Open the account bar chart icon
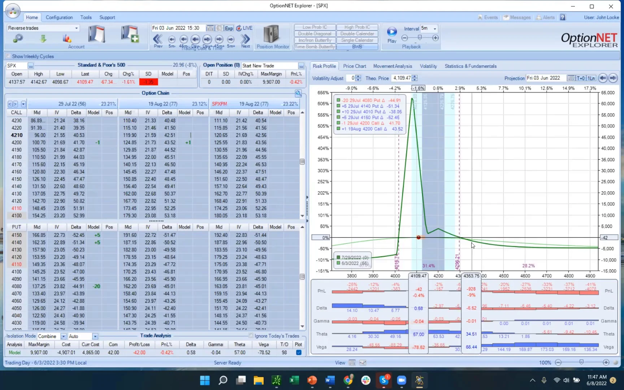Viewport: 624px width, 390px height. (67, 38)
